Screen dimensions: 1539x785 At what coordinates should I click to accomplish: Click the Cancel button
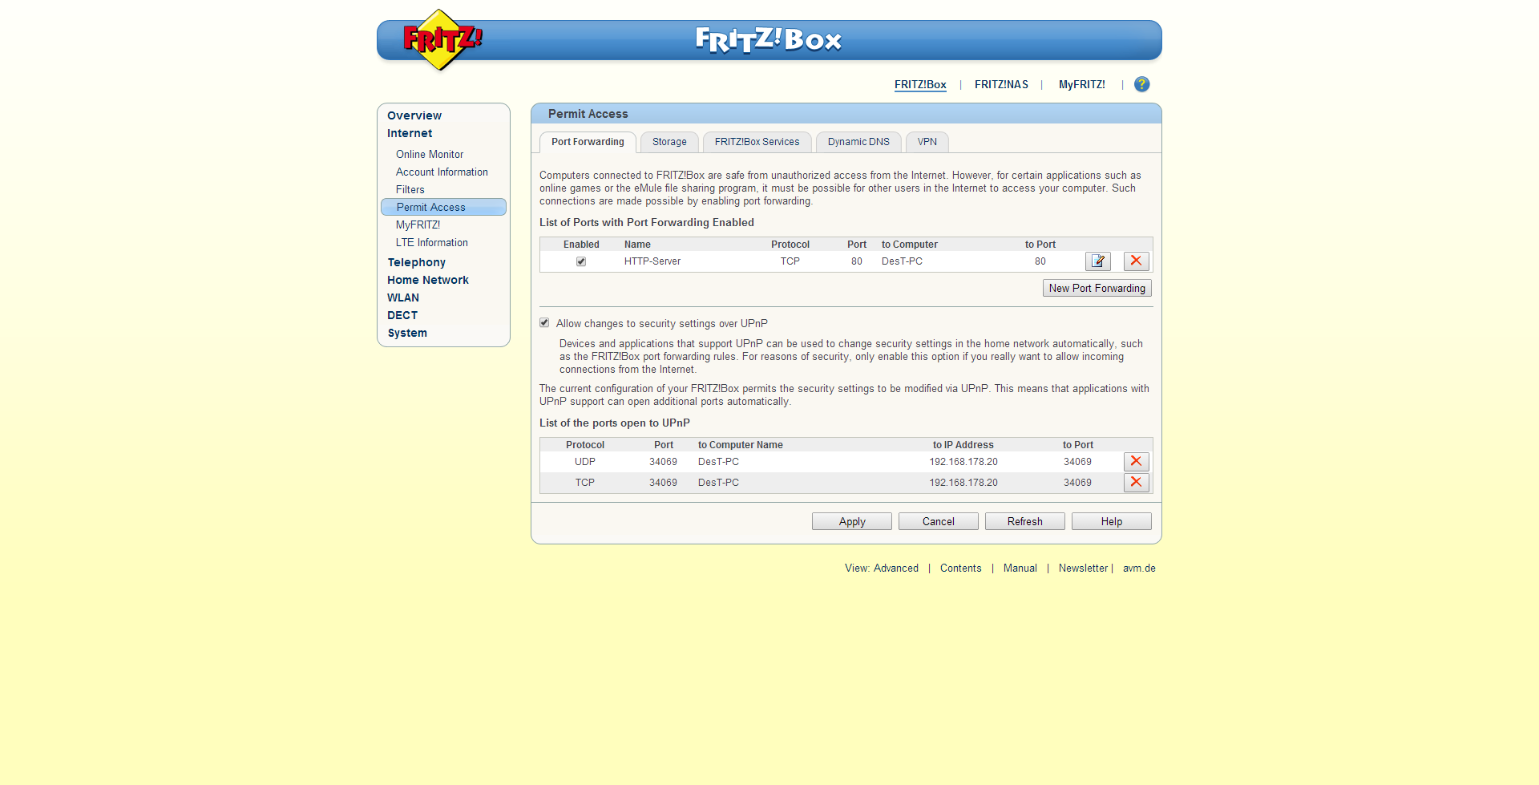(x=939, y=521)
